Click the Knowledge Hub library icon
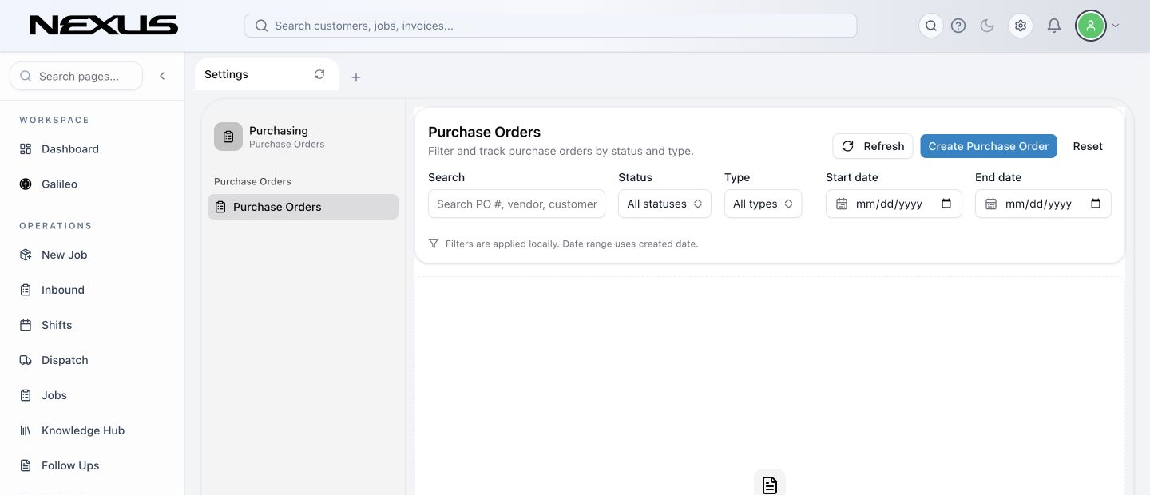The height and width of the screenshot is (495, 1150). click(26, 430)
